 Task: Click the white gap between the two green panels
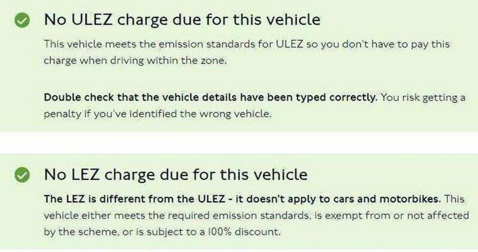239,143
